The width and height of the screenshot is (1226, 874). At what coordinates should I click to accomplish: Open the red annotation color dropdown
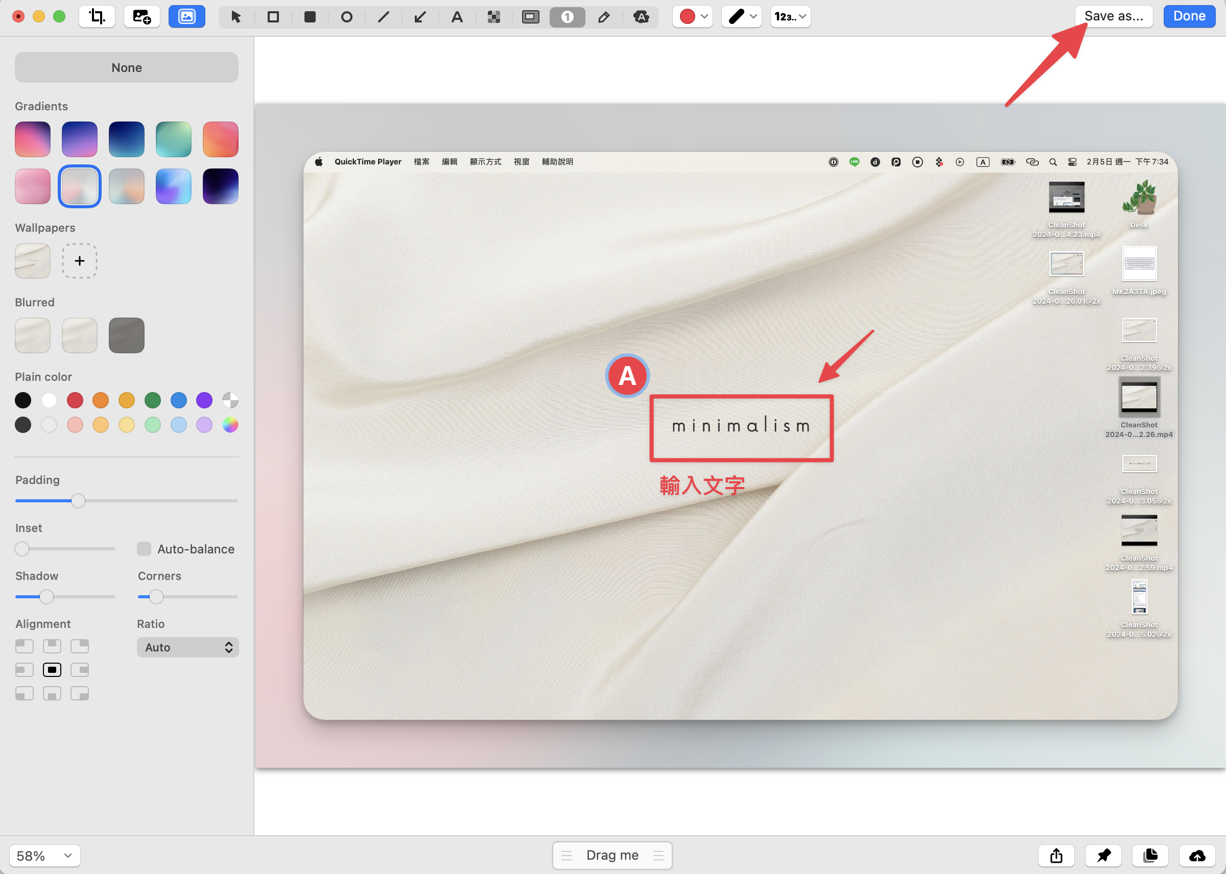(x=692, y=17)
